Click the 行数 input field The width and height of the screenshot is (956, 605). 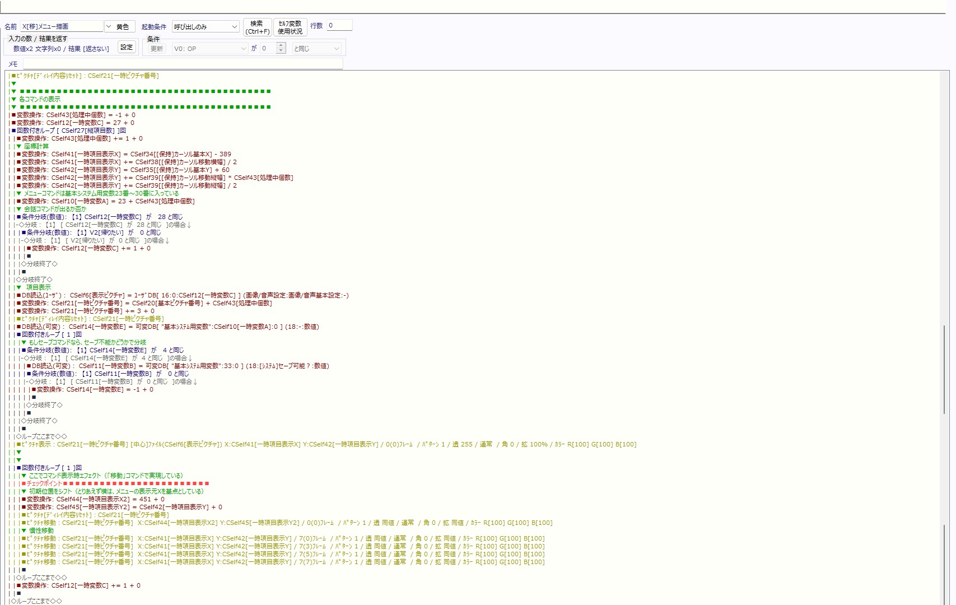coord(339,25)
